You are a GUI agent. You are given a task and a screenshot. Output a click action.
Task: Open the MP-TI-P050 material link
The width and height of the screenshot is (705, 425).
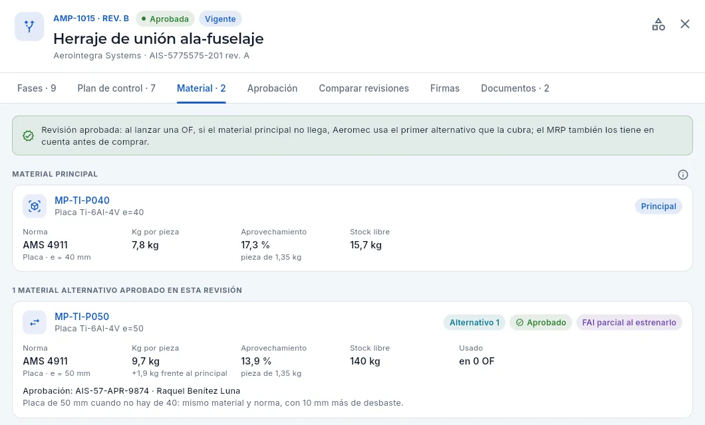[x=82, y=317]
